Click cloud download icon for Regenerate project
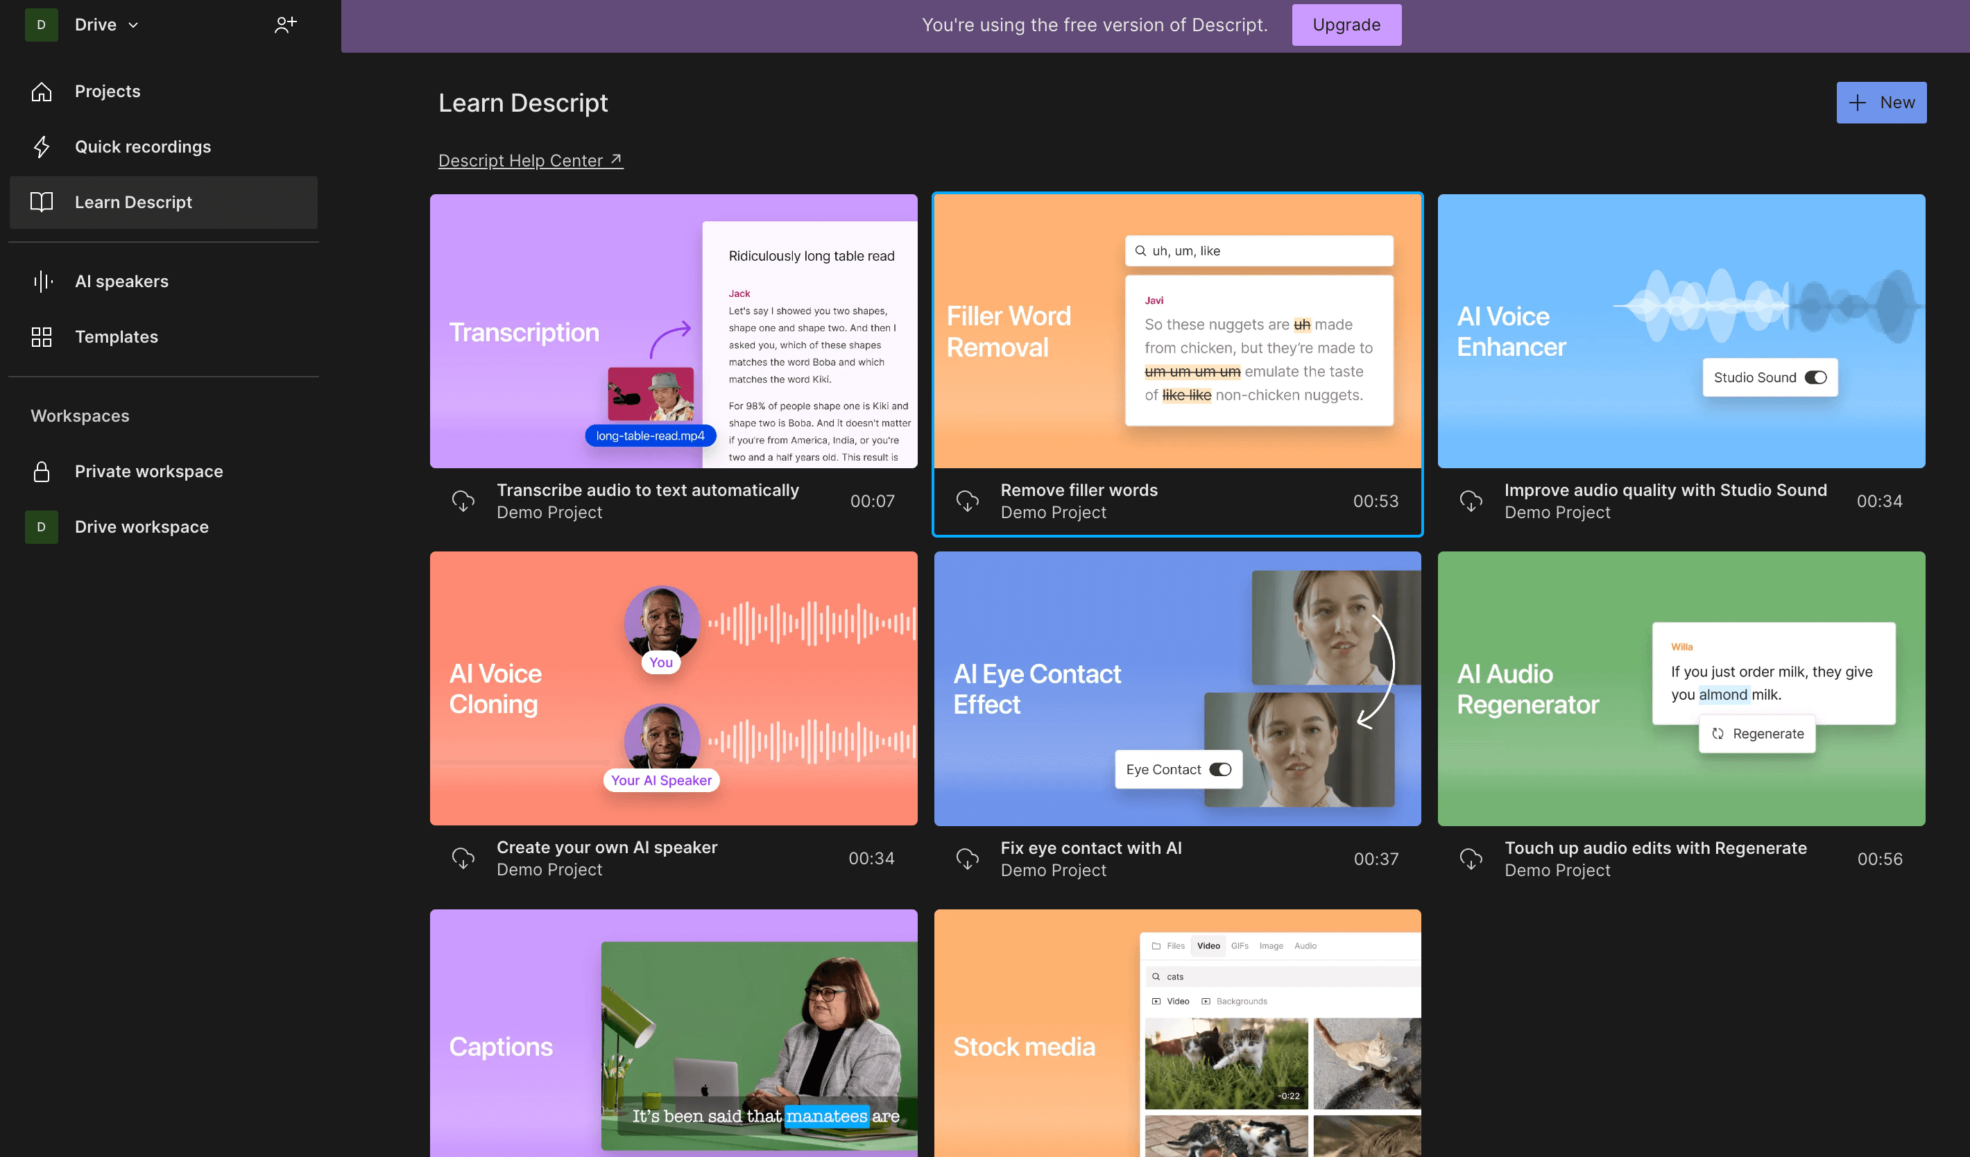This screenshot has height=1157, width=1970. 1471,859
